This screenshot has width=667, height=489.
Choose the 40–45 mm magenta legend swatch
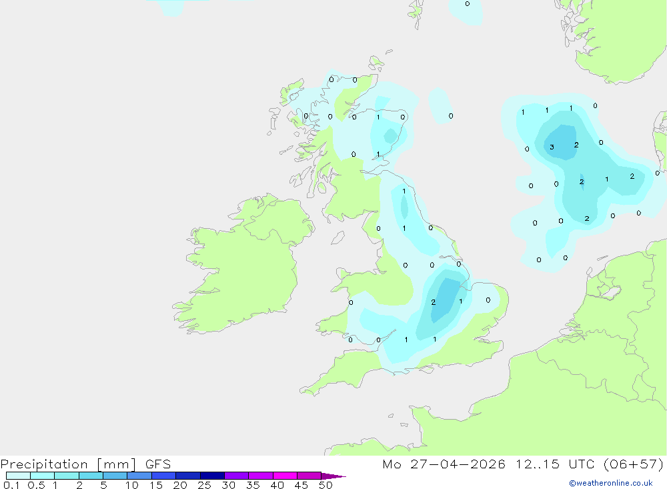pos(285,476)
